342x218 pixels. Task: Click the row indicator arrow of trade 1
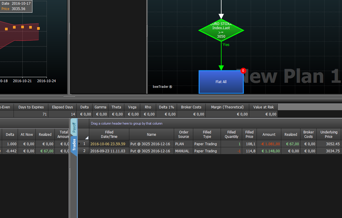tap(79, 143)
